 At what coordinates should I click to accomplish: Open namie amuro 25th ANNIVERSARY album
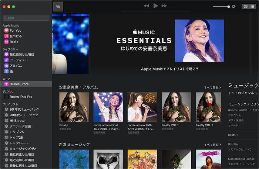click(142, 107)
